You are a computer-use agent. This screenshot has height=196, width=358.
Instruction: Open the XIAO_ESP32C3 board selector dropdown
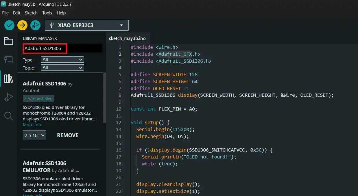point(87,25)
